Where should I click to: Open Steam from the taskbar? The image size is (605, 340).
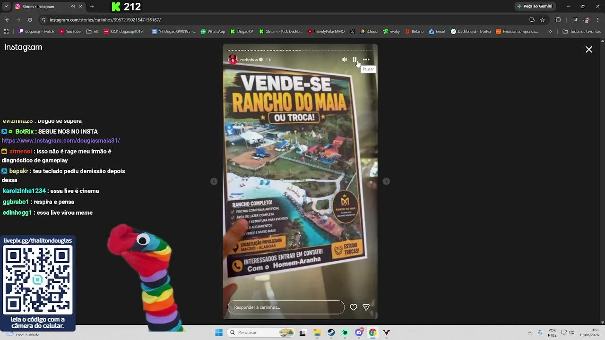[x=331, y=332]
